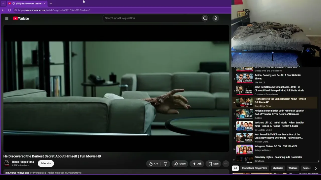Click the main video player
Screen dimensions: 321x180
click(x=116, y=88)
